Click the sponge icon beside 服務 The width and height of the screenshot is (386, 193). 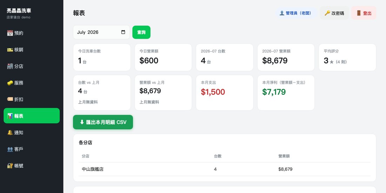(x=10, y=83)
